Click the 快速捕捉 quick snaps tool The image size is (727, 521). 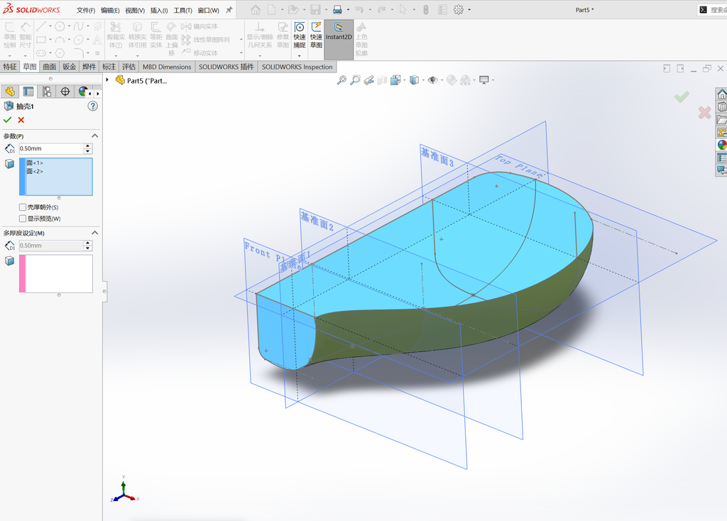click(x=300, y=35)
